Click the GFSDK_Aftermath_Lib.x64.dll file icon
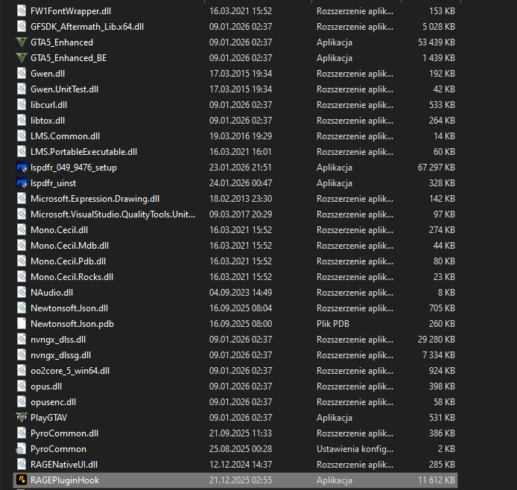Viewport: 517px width, 490px height. [x=22, y=26]
